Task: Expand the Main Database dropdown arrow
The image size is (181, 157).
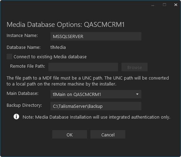Action: 137,94
